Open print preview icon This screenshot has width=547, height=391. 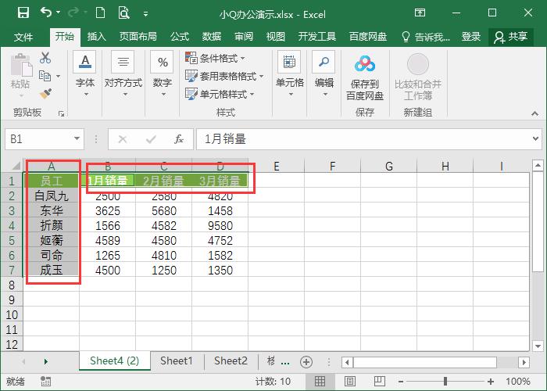click(123, 13)
